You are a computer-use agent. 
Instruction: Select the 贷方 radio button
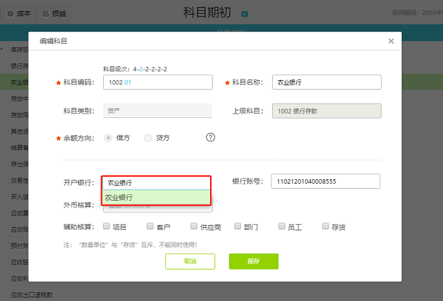pyautogui.click(x=149, y=138)
